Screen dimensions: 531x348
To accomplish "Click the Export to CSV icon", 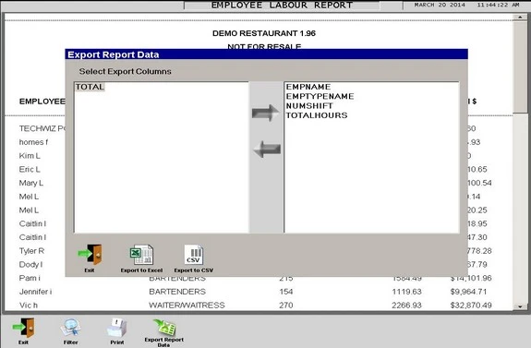I will click(194, 255).
